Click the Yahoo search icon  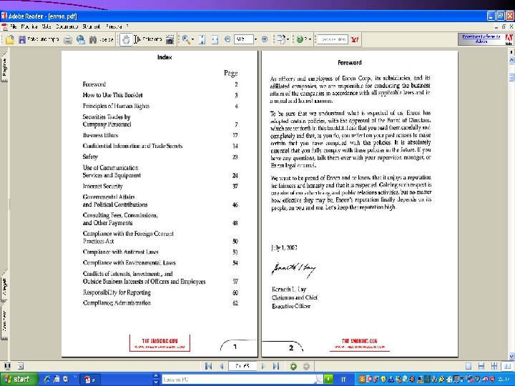pyautogui.click(x=355, y=40)
